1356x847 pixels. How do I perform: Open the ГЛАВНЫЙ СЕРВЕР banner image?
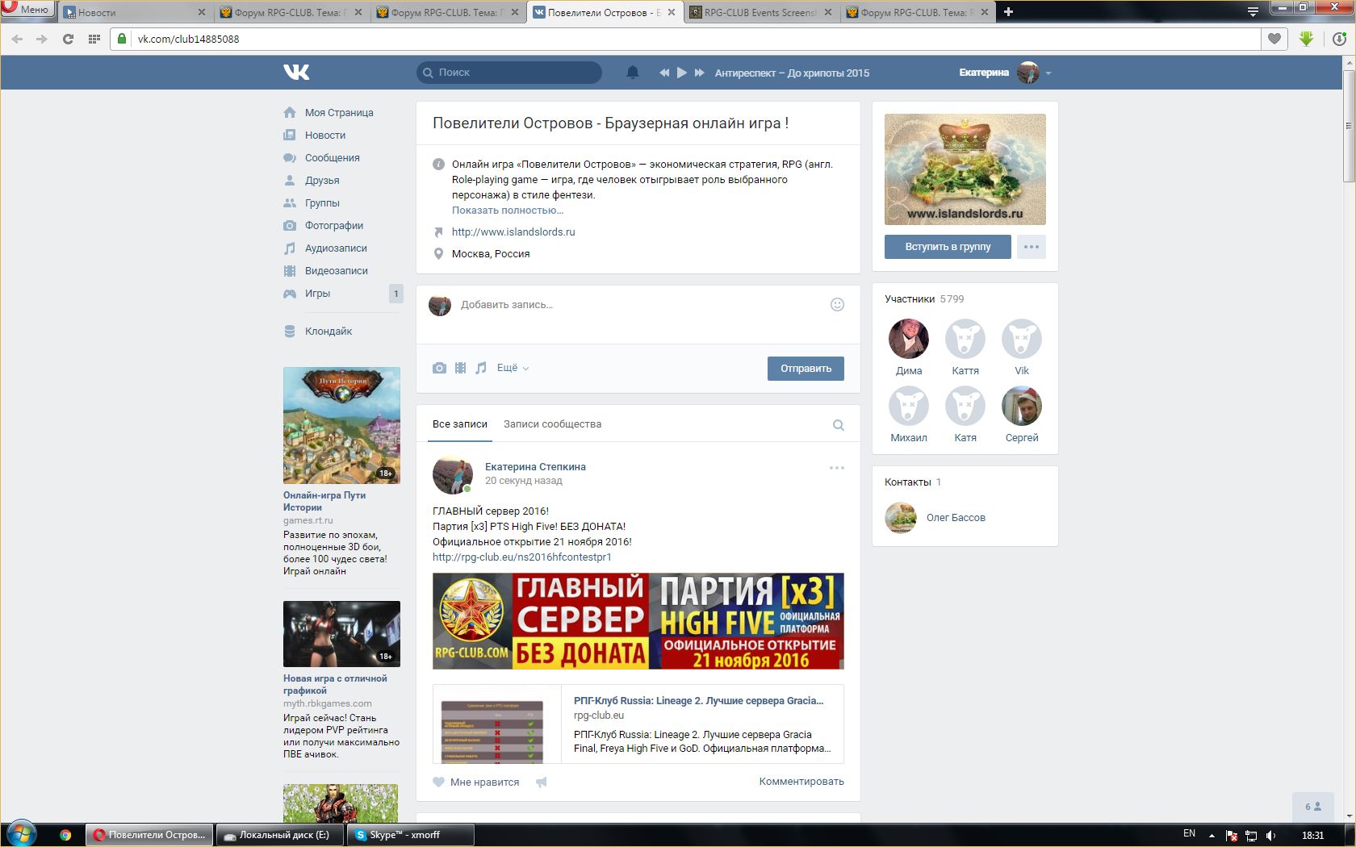tap(638, 621)
